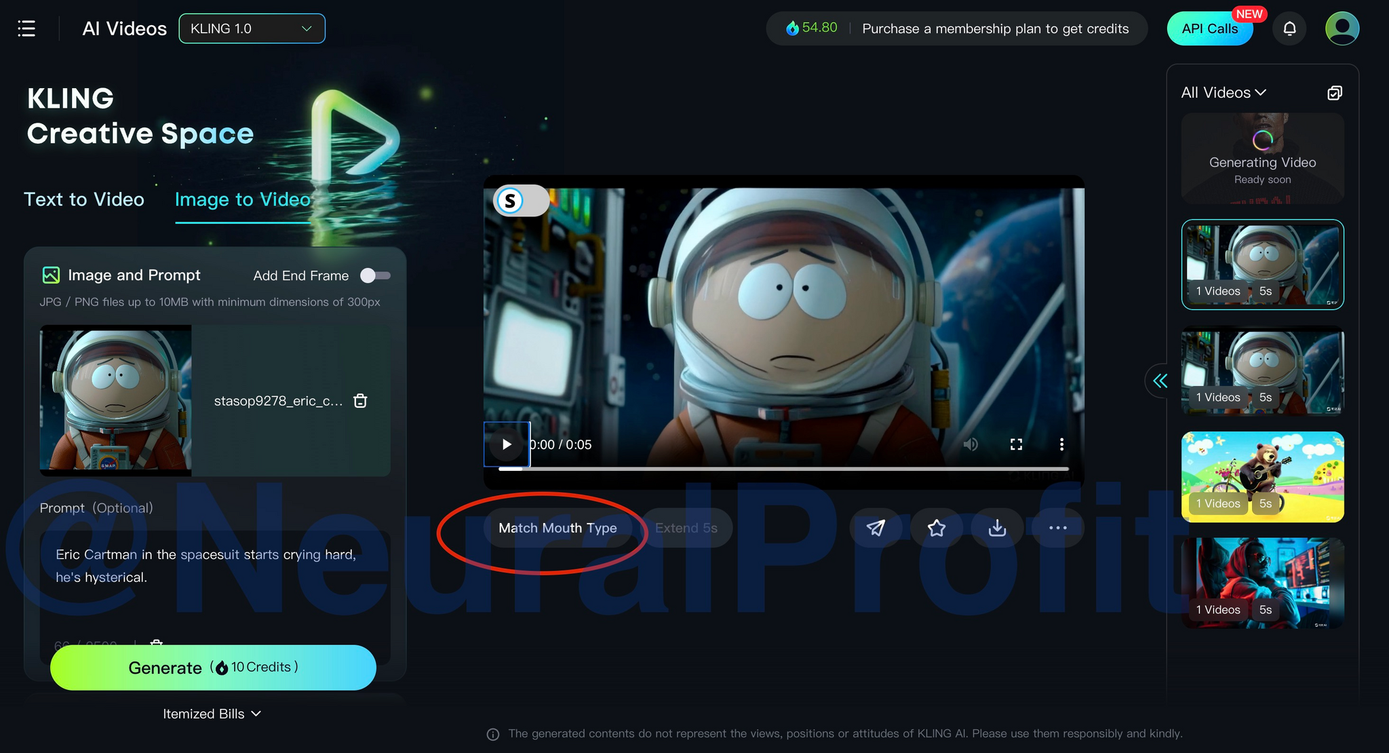Viewport: 1389px width, 753px height.
Task: Open the user profile avatar
Action: (x=1342, y=28)
